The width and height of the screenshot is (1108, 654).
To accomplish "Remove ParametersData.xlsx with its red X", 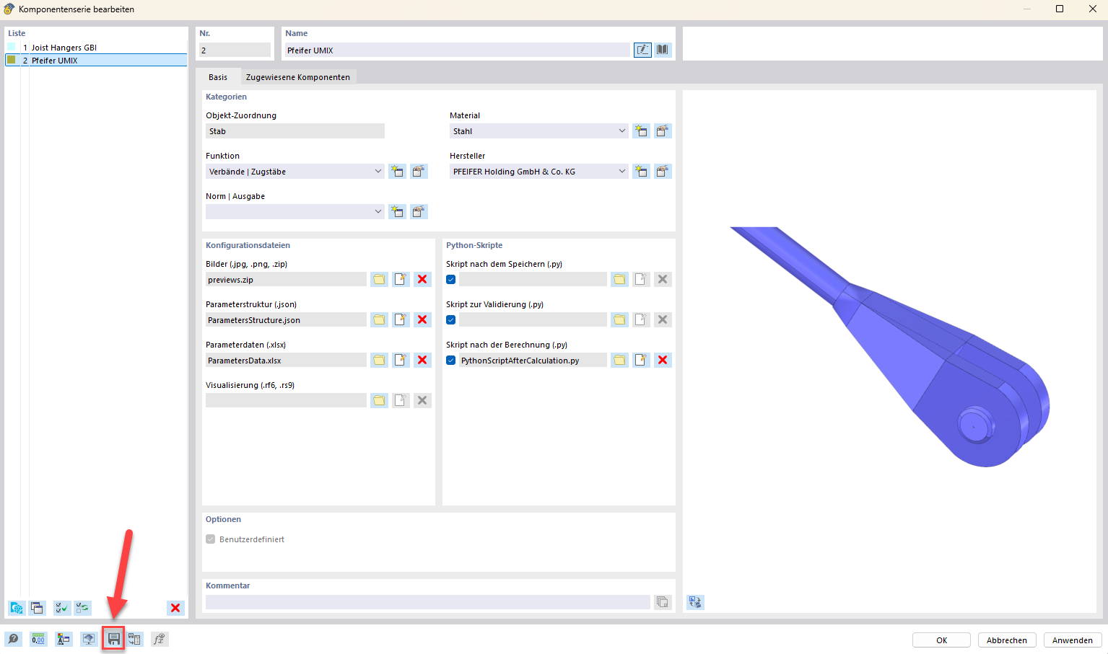I will 422,361.
